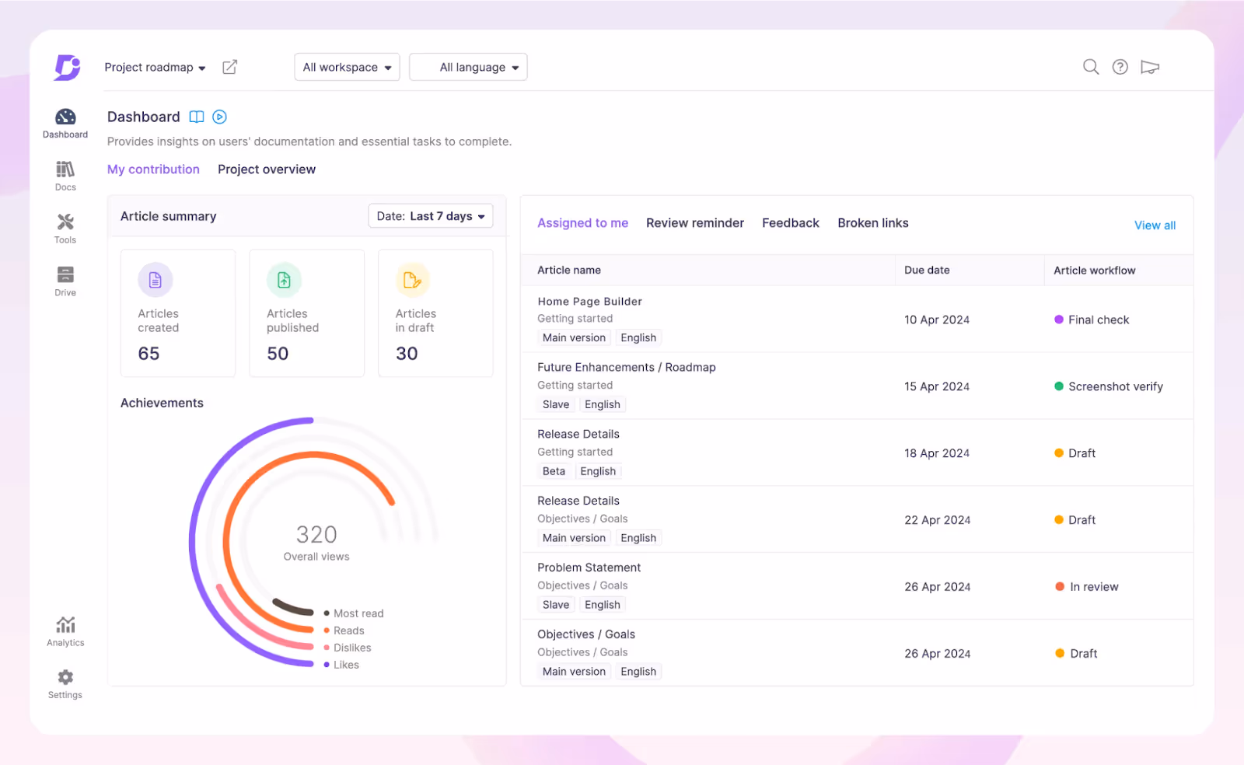Viewport: 1244px width, 765px height.
Task: Click English tag under Problem Statement
Action: click(x=603, y=605)
